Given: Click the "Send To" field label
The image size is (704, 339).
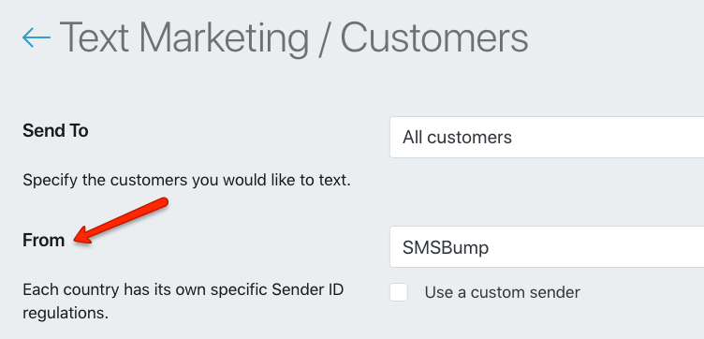Looking at the screenshot, I should pyautogui.click(x=55, y=131).
